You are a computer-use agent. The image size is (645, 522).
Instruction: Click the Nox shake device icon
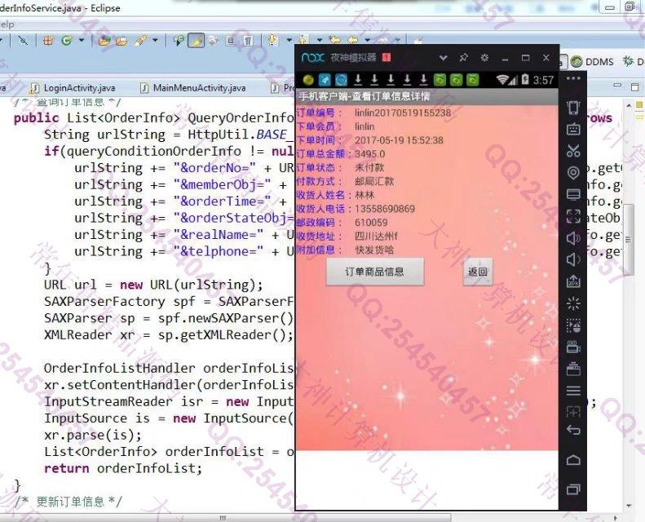[x=573, y=108]
